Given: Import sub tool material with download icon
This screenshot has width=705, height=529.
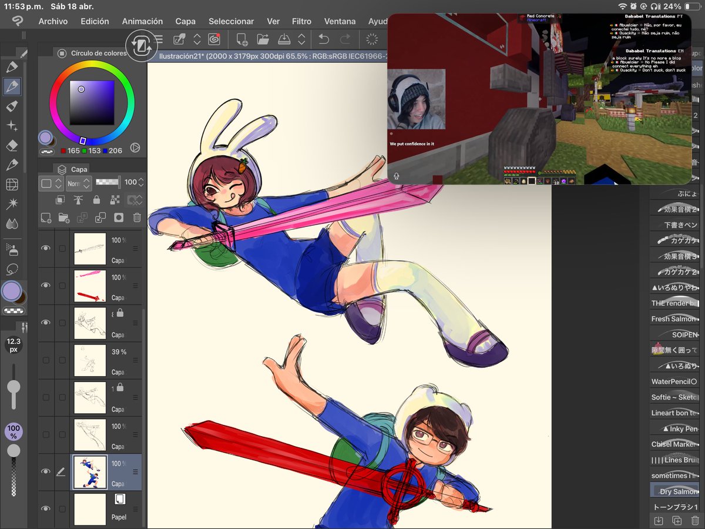Looking at the screenshot, I should click(659, 520).
